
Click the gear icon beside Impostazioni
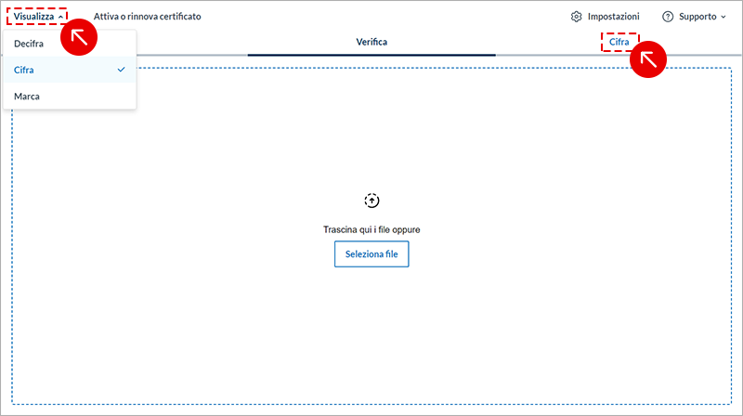pyautogui.click(x=577, y=17)
